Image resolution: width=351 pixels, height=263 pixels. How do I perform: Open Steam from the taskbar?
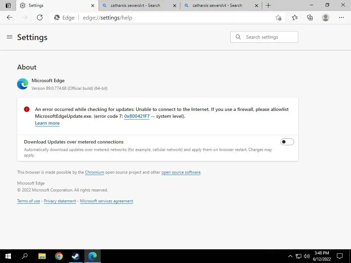coord(75,256)
